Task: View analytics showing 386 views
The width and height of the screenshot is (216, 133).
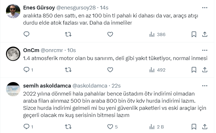Action: coord(157,34)
